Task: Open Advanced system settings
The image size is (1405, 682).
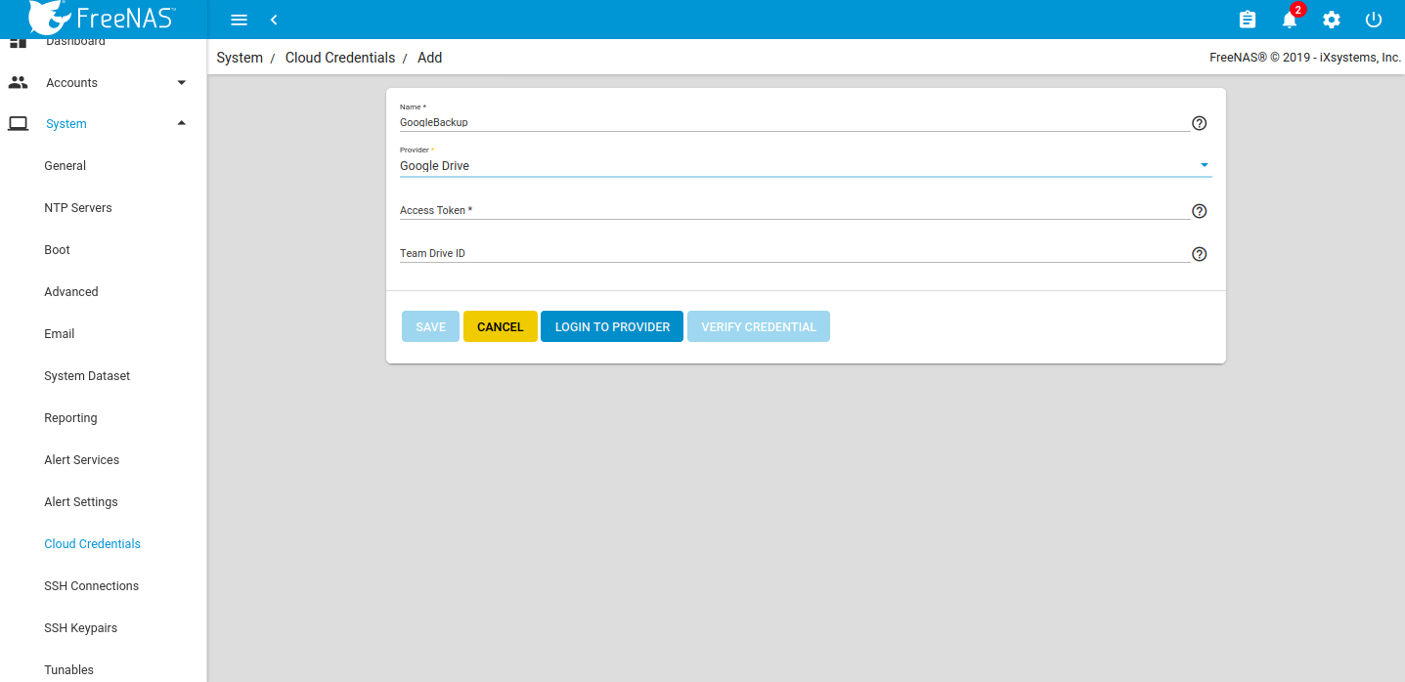Action: pos(71,292)
